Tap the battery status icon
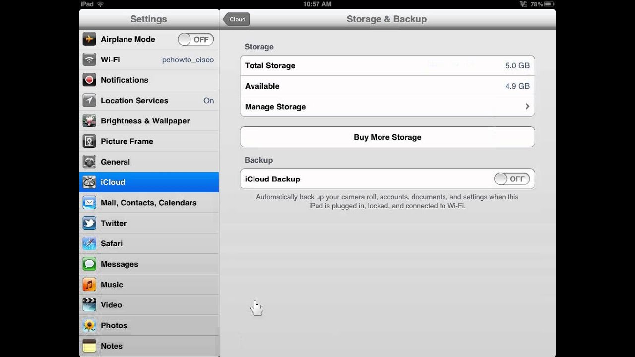This screenshot has width=635, height=357. pyautogui.click(x=549, y=4)
